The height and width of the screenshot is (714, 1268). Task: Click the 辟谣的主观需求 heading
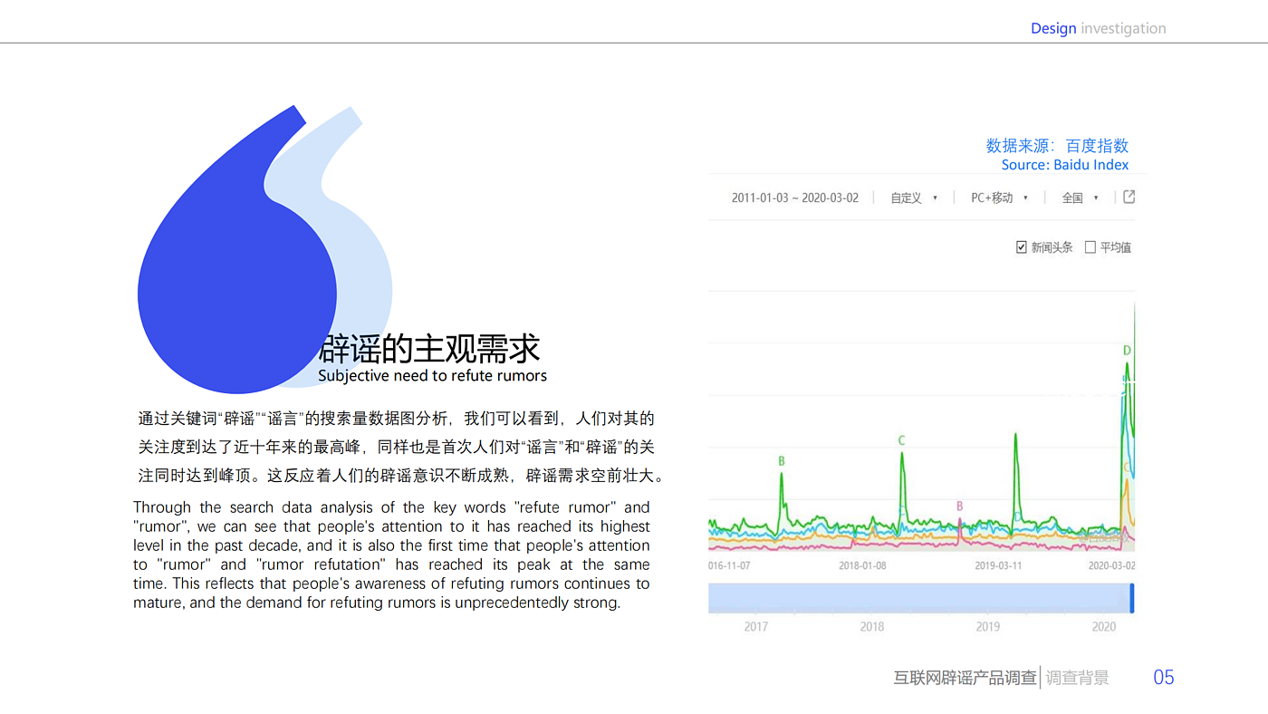[x=430, y=349]
